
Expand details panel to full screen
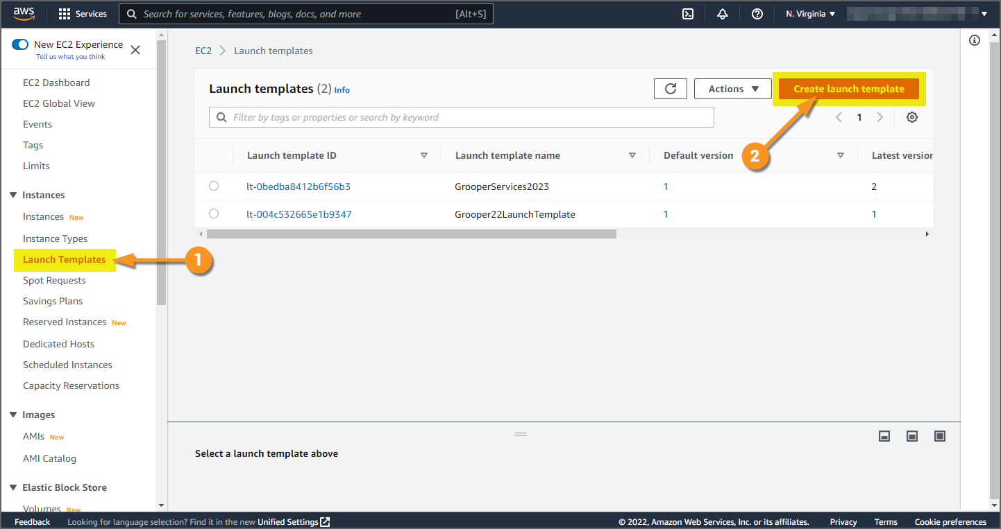tap(940, 436)
